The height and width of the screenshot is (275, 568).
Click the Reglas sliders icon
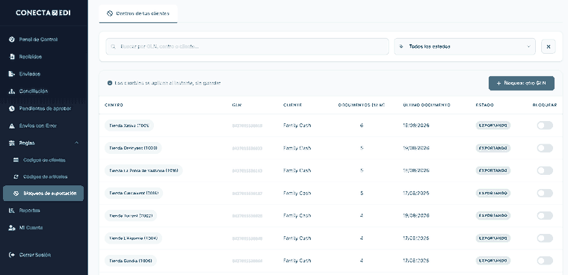pos(12,143)
